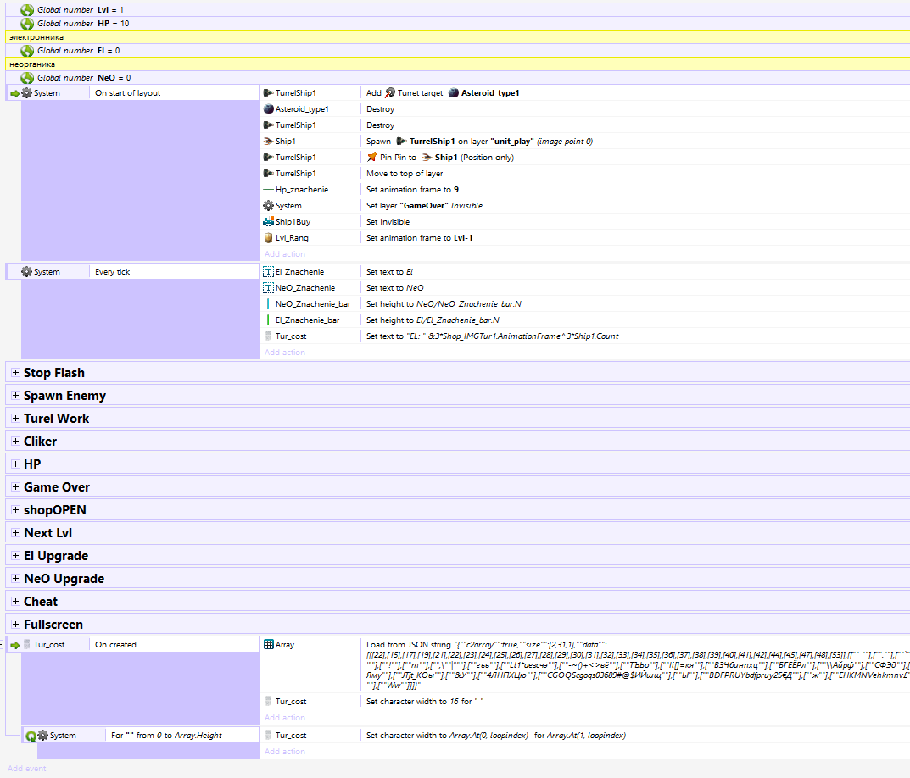Click the Lvl_Rang object icon
The image size is (910, 778).
(268, 238)
